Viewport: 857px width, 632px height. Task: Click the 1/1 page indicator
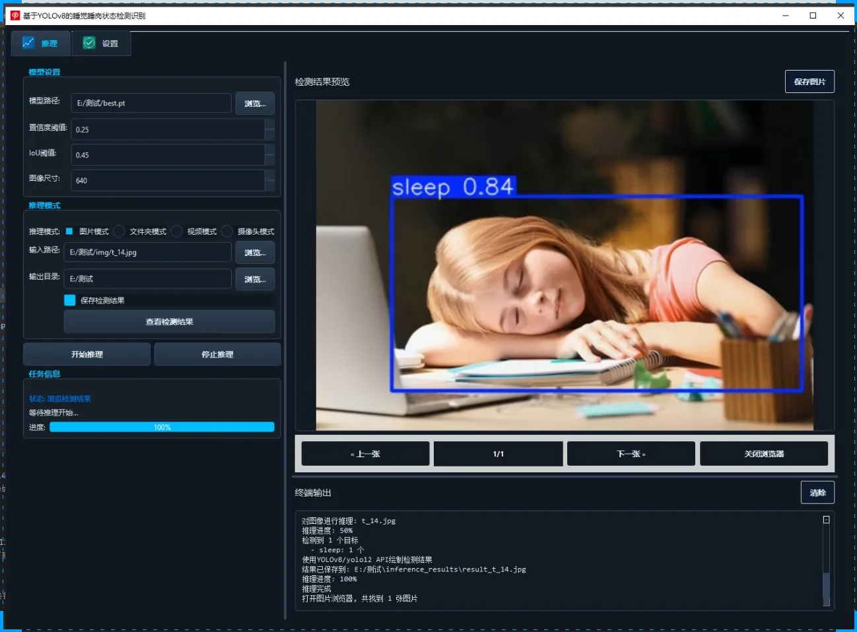[498, 454]
